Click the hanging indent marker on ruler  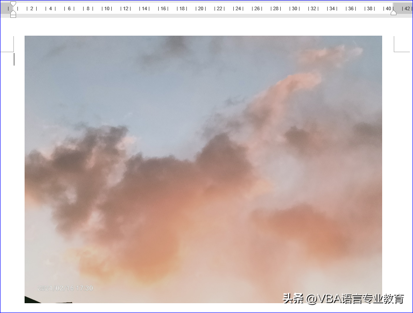click(x=13, y=12)
